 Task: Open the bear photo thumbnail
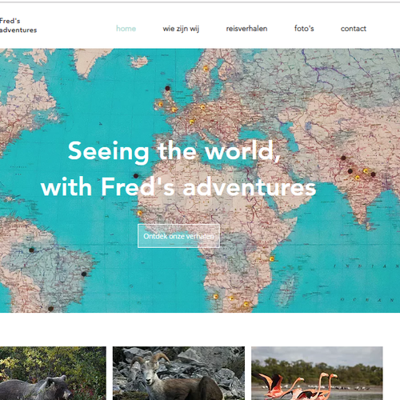click(x=53, y=374)
